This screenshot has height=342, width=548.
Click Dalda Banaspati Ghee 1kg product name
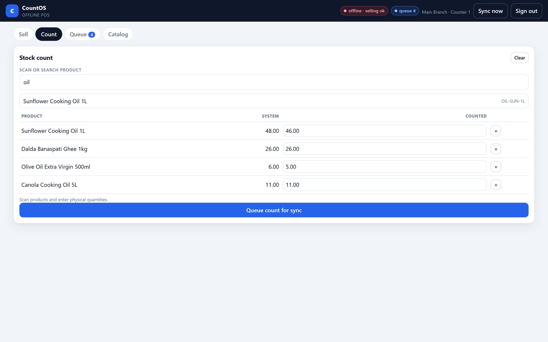click(54, 149)
